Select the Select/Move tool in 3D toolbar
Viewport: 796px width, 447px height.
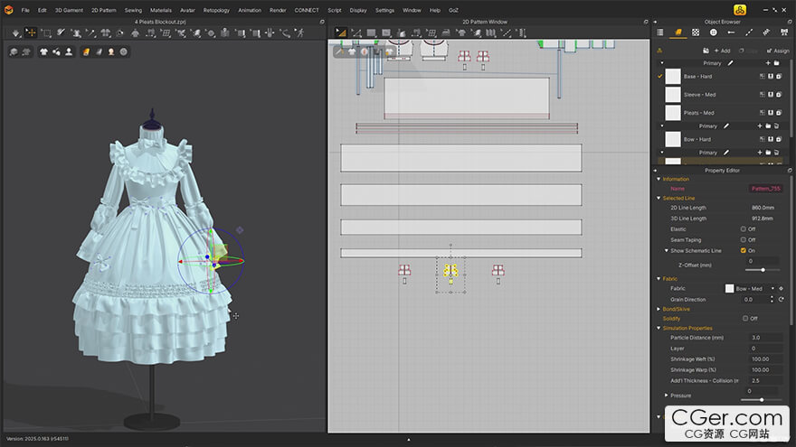[x=31, y=33]
